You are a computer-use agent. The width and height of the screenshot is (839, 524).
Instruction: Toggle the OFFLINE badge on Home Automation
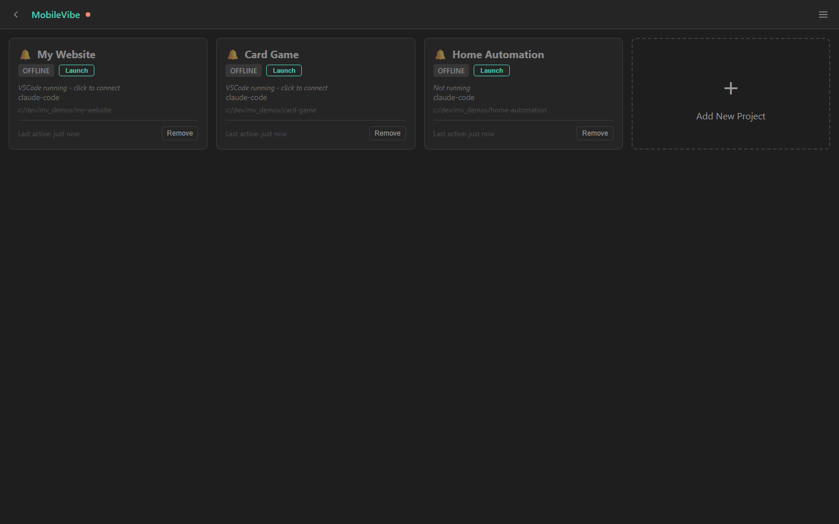pos(450,70)
